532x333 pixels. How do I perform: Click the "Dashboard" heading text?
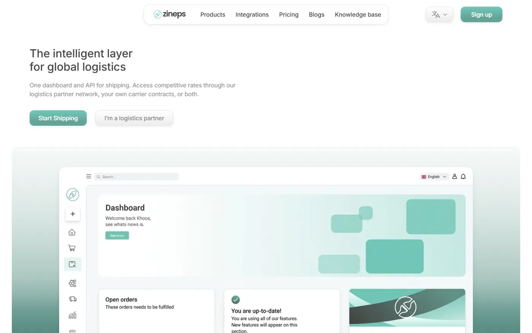125,208
